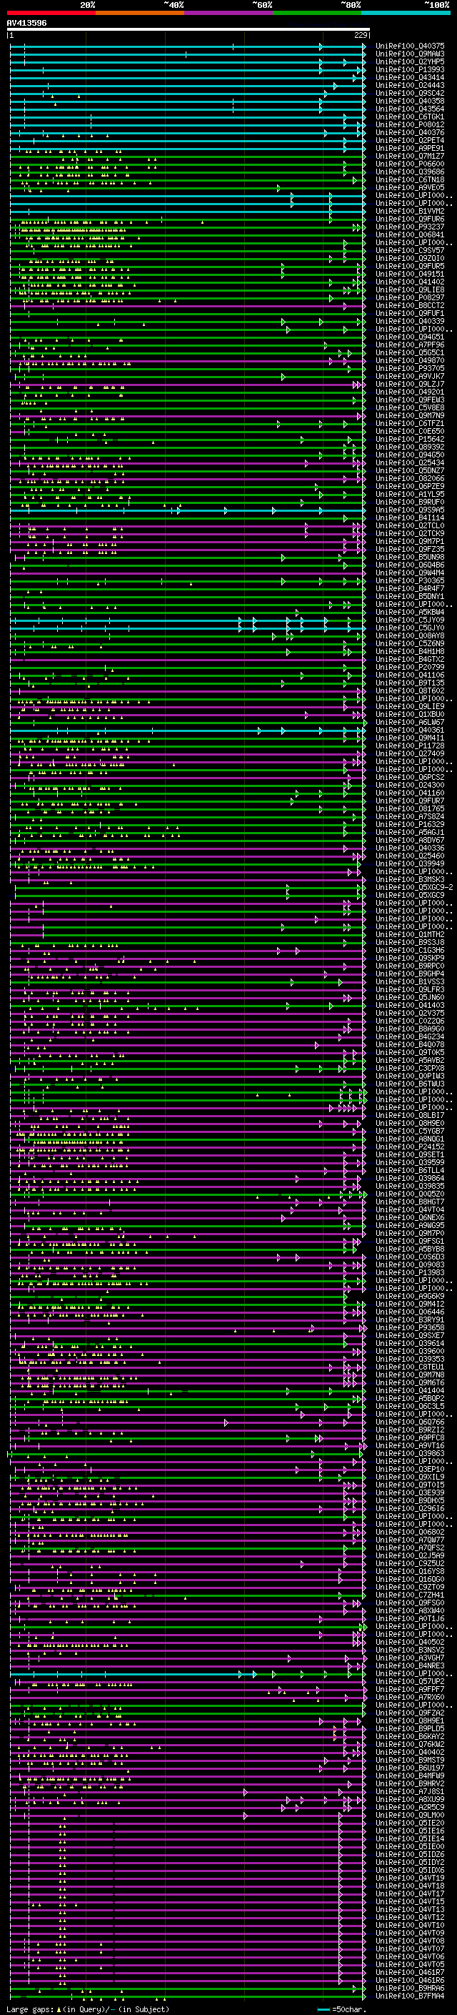
Task: Select the UniRef100_B6TWU3 label
Action: coord(410,1084)
